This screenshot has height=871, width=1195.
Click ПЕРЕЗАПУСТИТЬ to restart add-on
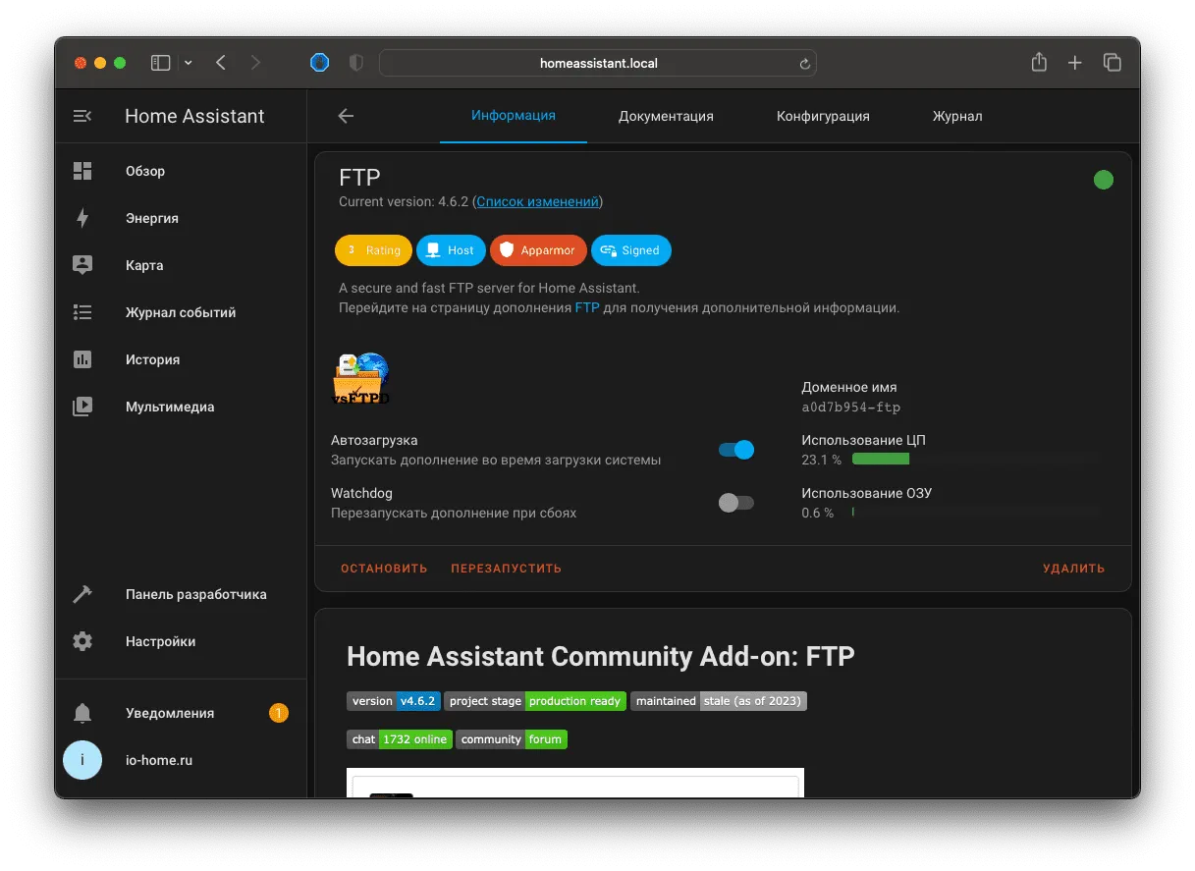coord(507,569)
